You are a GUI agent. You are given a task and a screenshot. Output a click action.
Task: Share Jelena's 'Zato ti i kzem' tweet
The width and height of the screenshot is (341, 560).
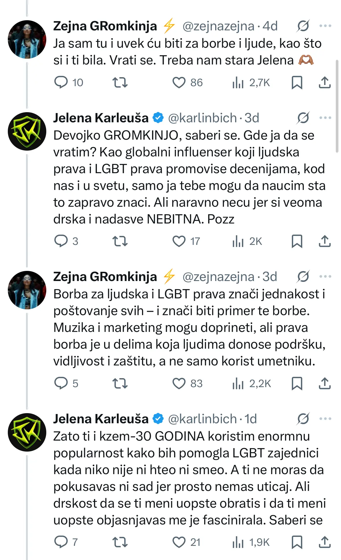point(325,542)
